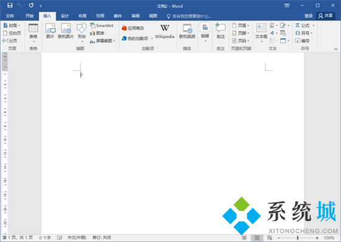Click the zoom in plus button
This screenshot has width=341, height=242.
pos(317,238)
